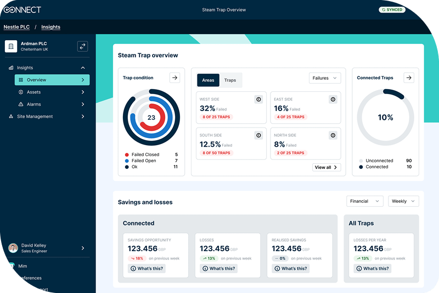
Task: Open the Failures dropdown
Action: tap(324, 78)
